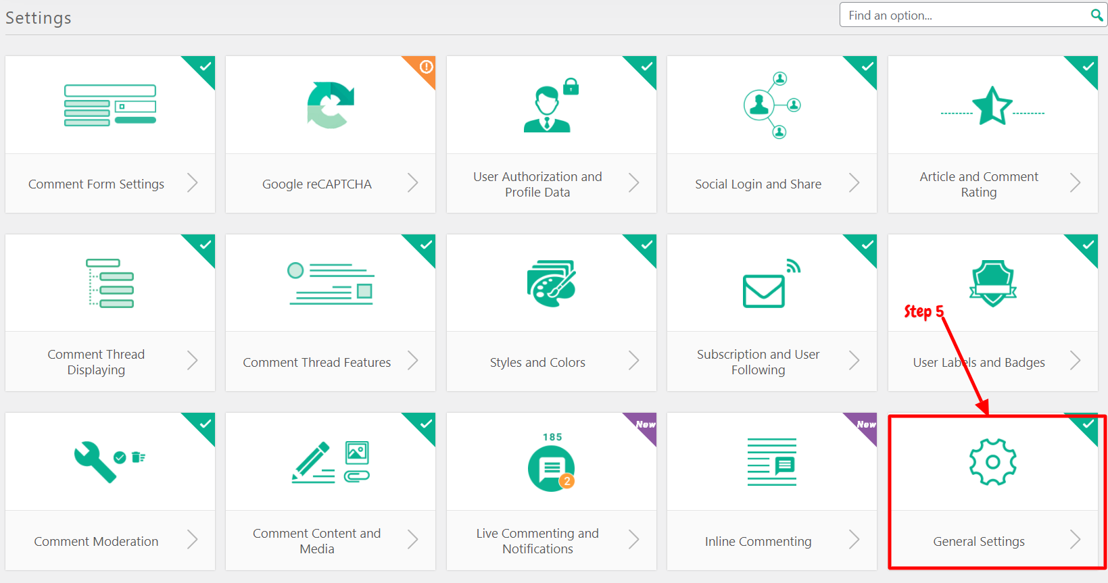Click the green checkmark badge on Comment Form Settings
This screenshot has width=1108, height=583.
click(x=205, y=66)
